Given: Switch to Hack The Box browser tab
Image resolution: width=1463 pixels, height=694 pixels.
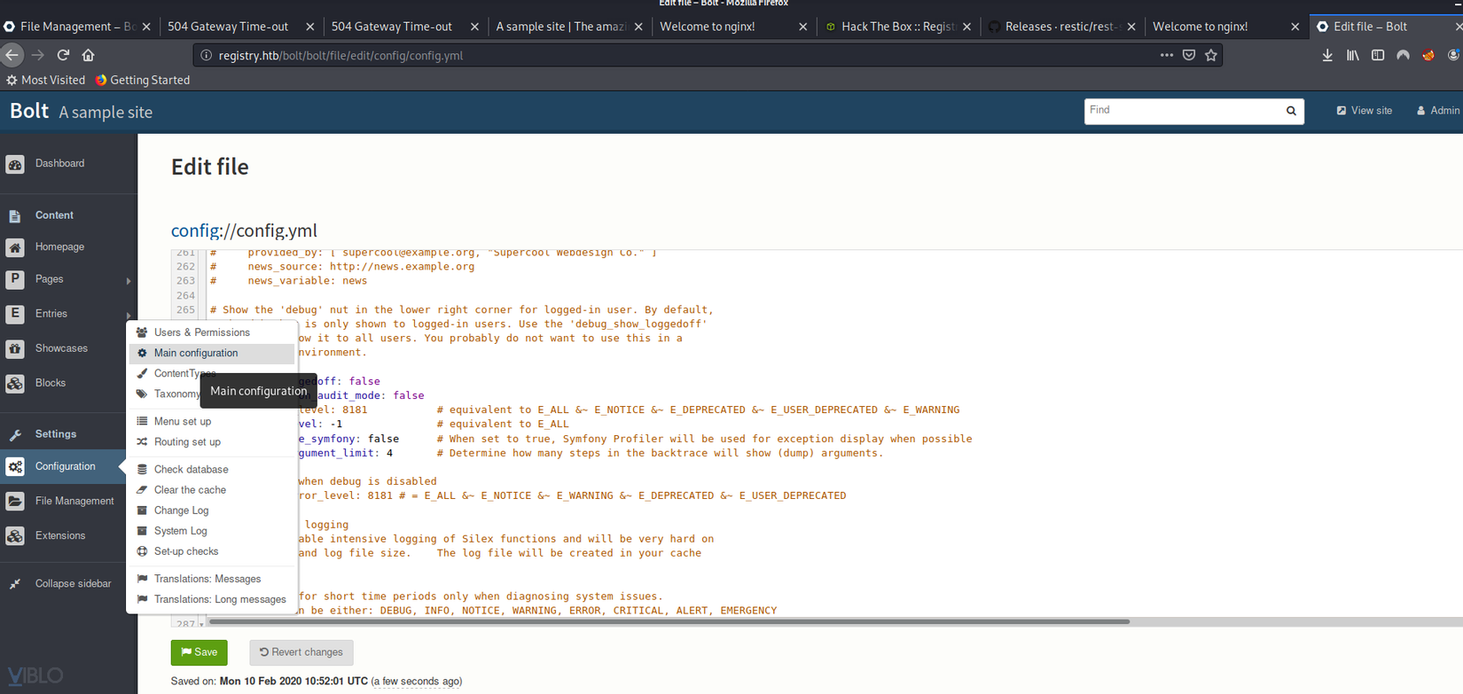Looking at the screenshot, I should pyautogui.click(x=897, y=27).
